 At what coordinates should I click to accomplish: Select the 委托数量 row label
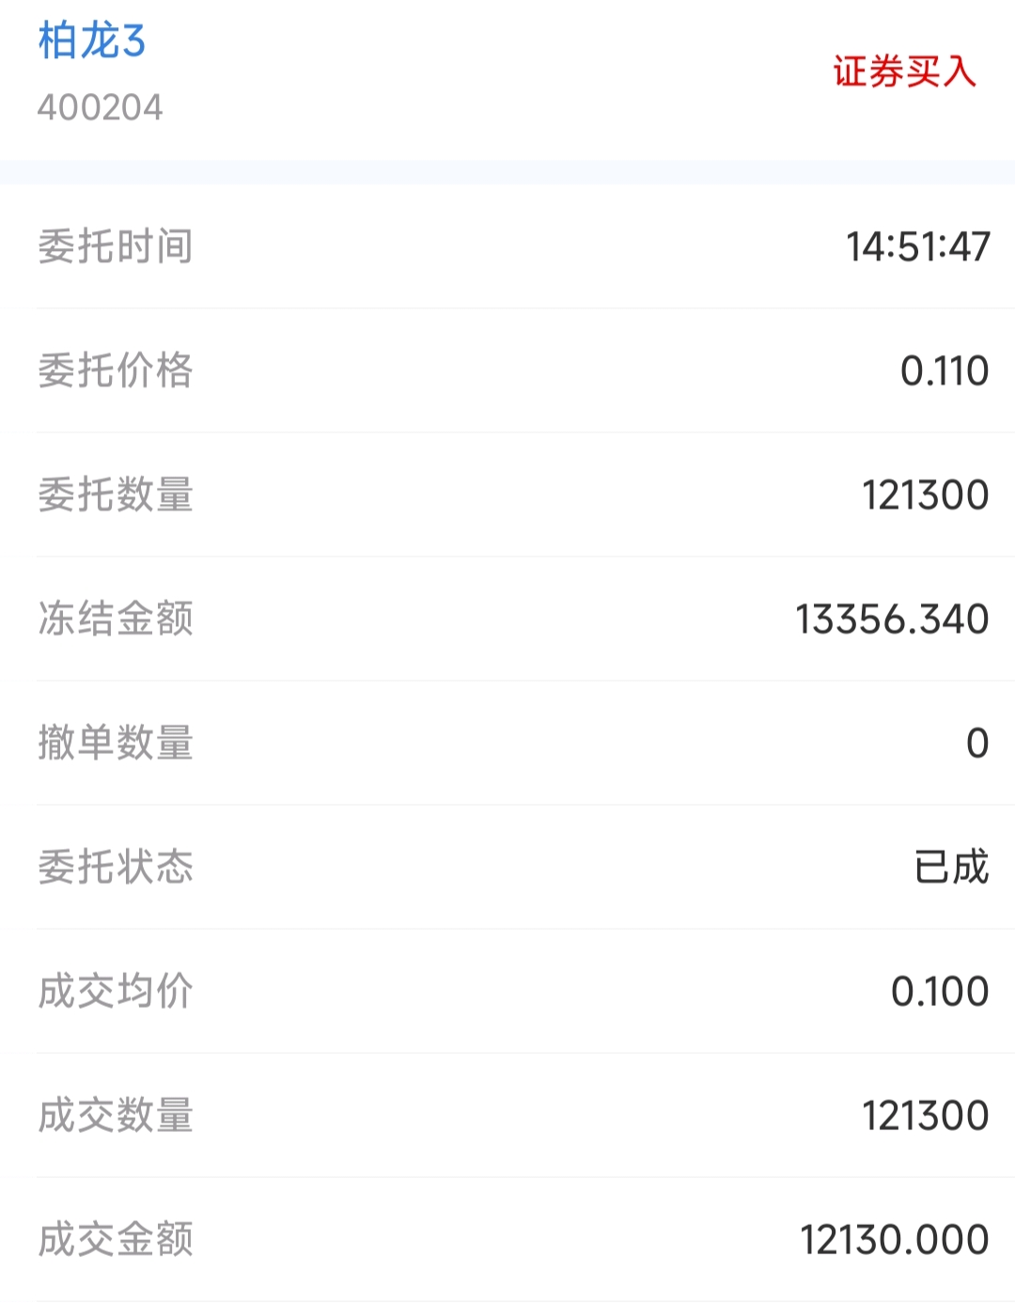(116, 495)
